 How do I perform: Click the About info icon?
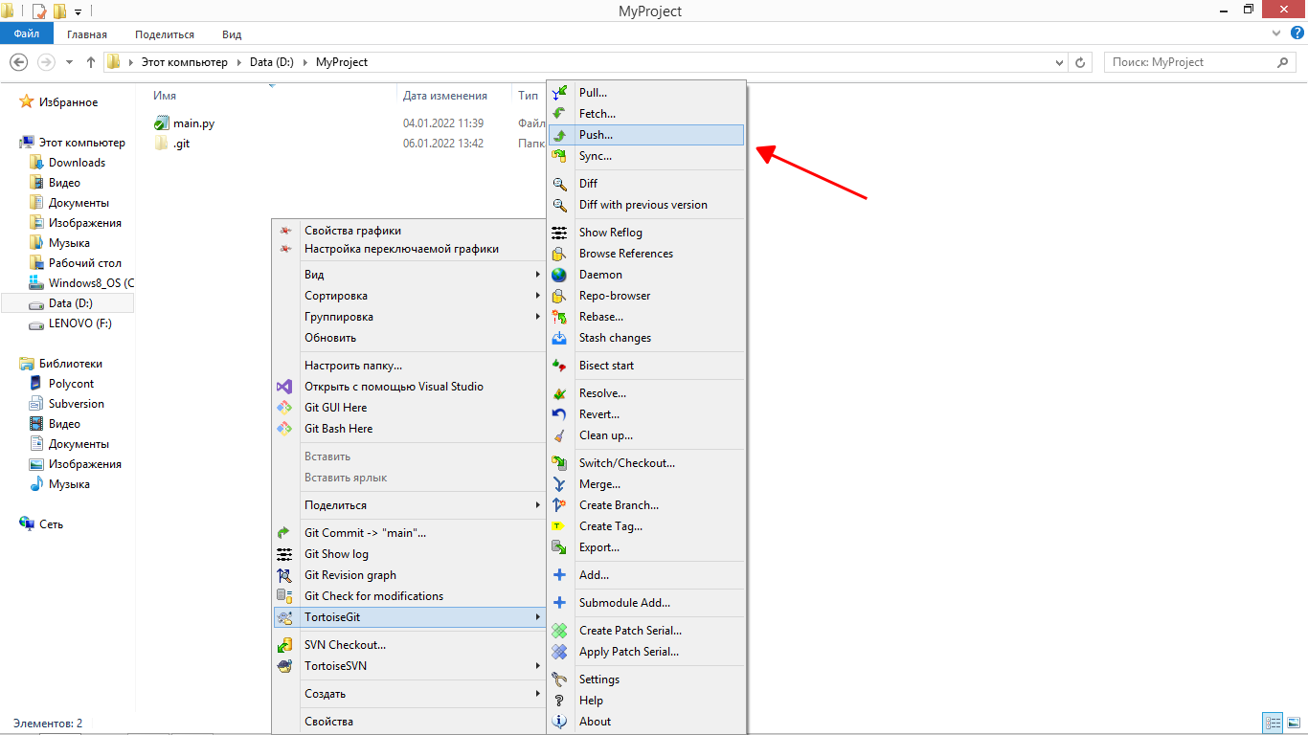tap(560, 722)
